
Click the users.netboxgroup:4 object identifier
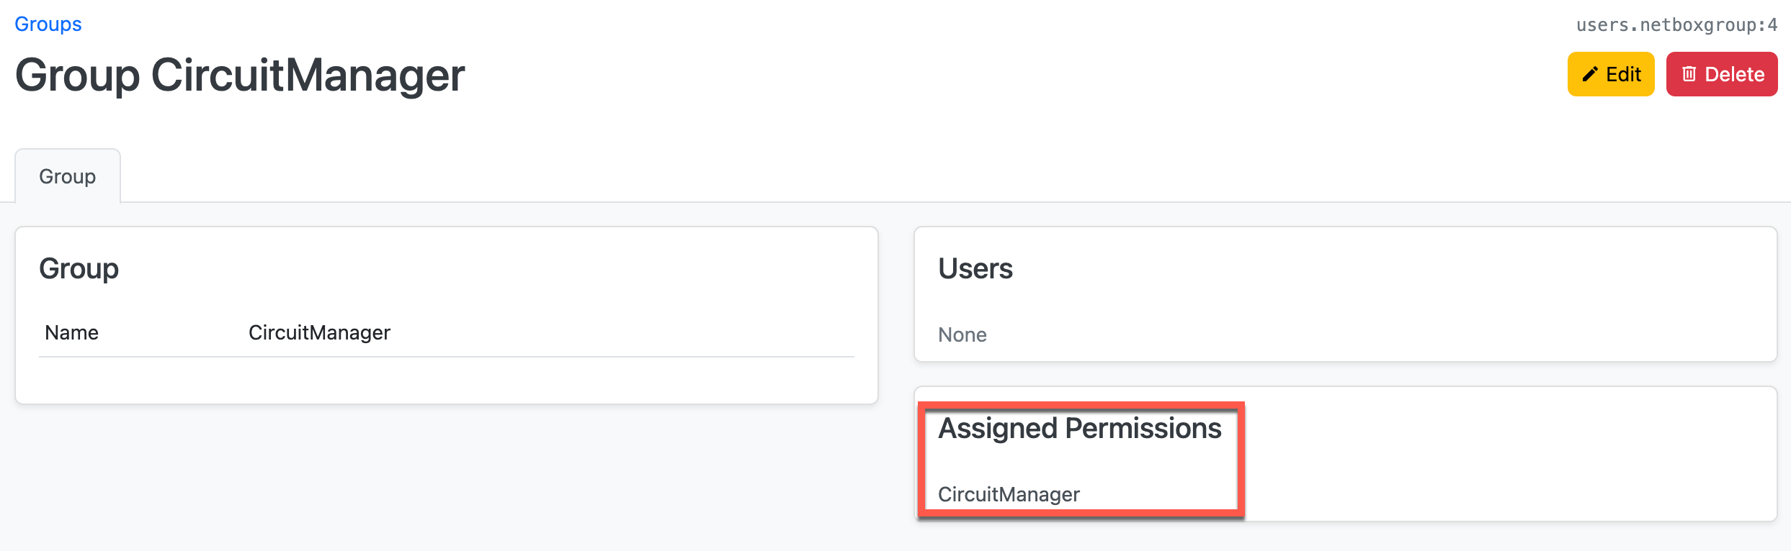coord(1676,25)
